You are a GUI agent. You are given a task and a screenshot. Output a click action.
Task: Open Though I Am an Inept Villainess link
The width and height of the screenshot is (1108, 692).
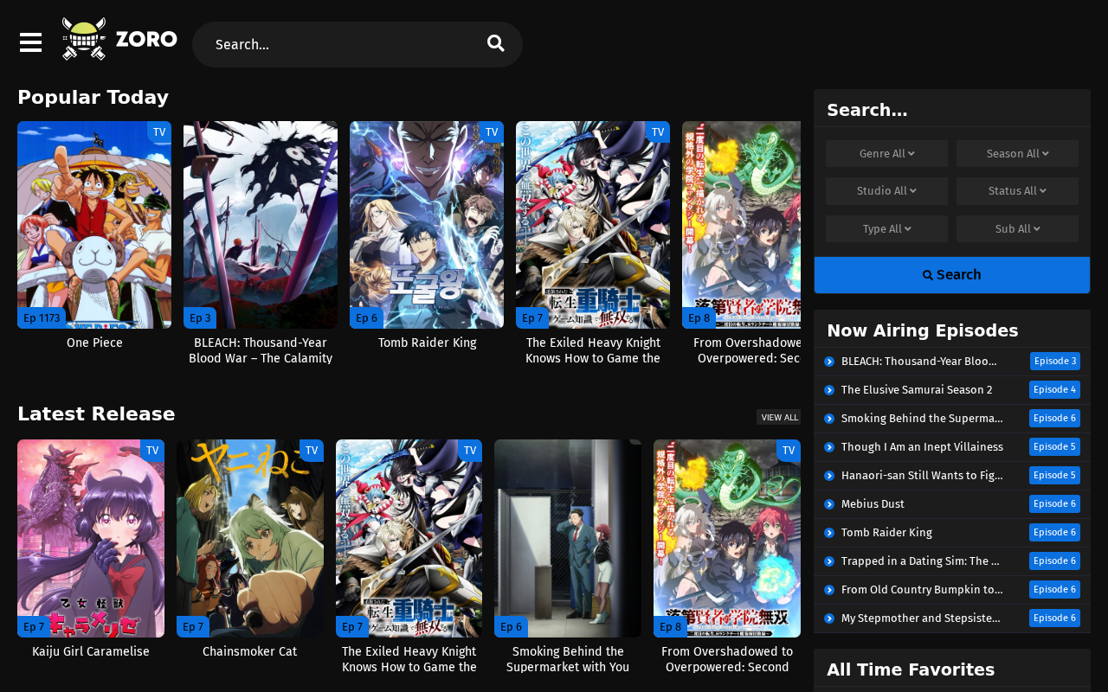(922, 447)
